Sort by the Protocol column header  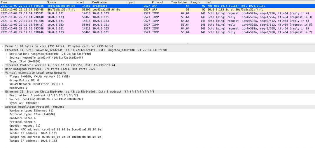pyautogui.click(x=160, y=2)
